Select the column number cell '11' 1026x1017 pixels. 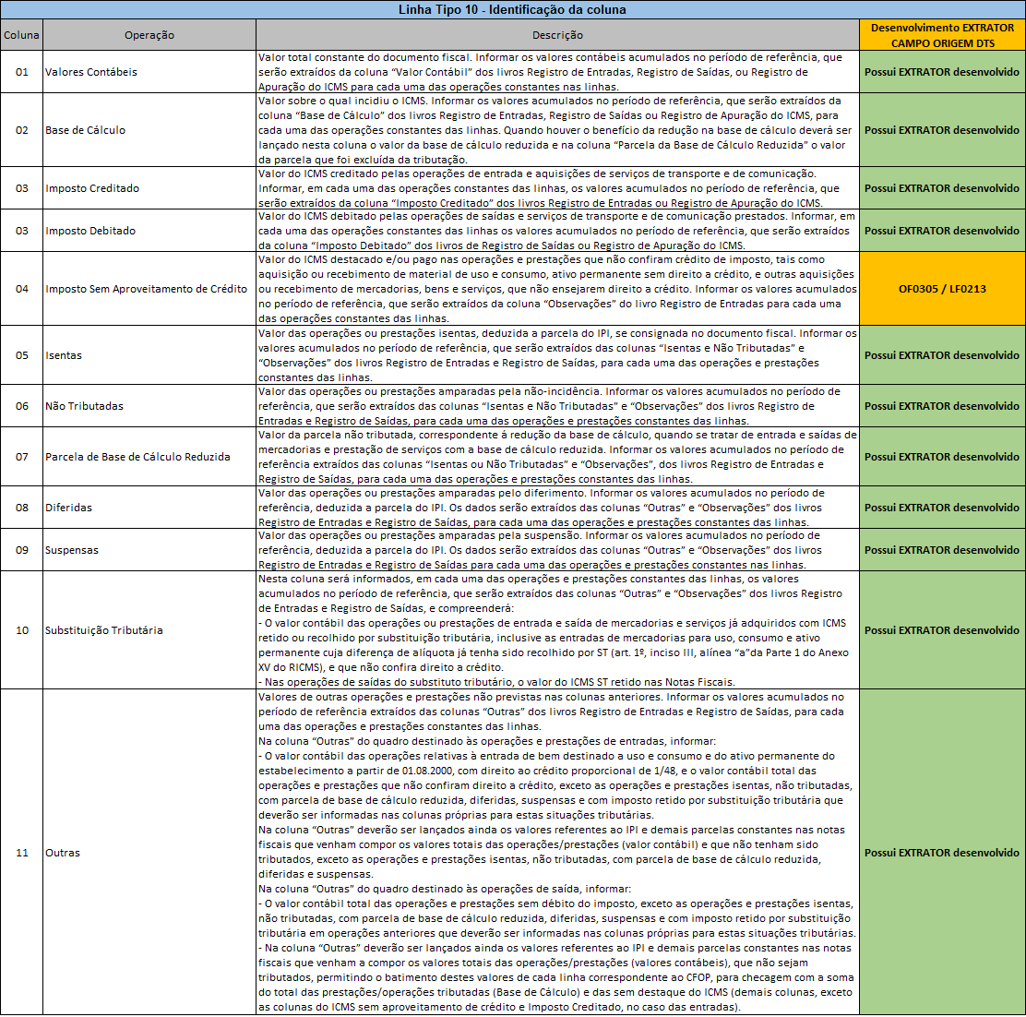[x=21, y=852]
